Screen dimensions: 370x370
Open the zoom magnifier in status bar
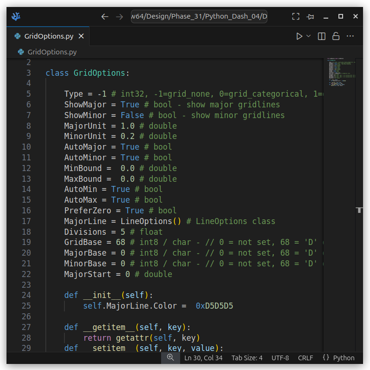pos(170,357)
